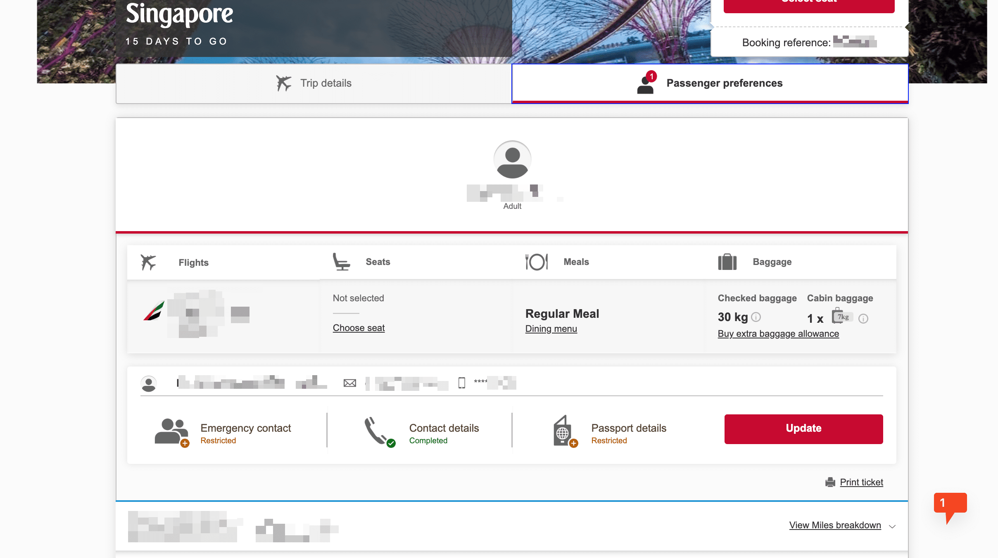Show checked baggage 30 kg info tooltip

[756, 317]
